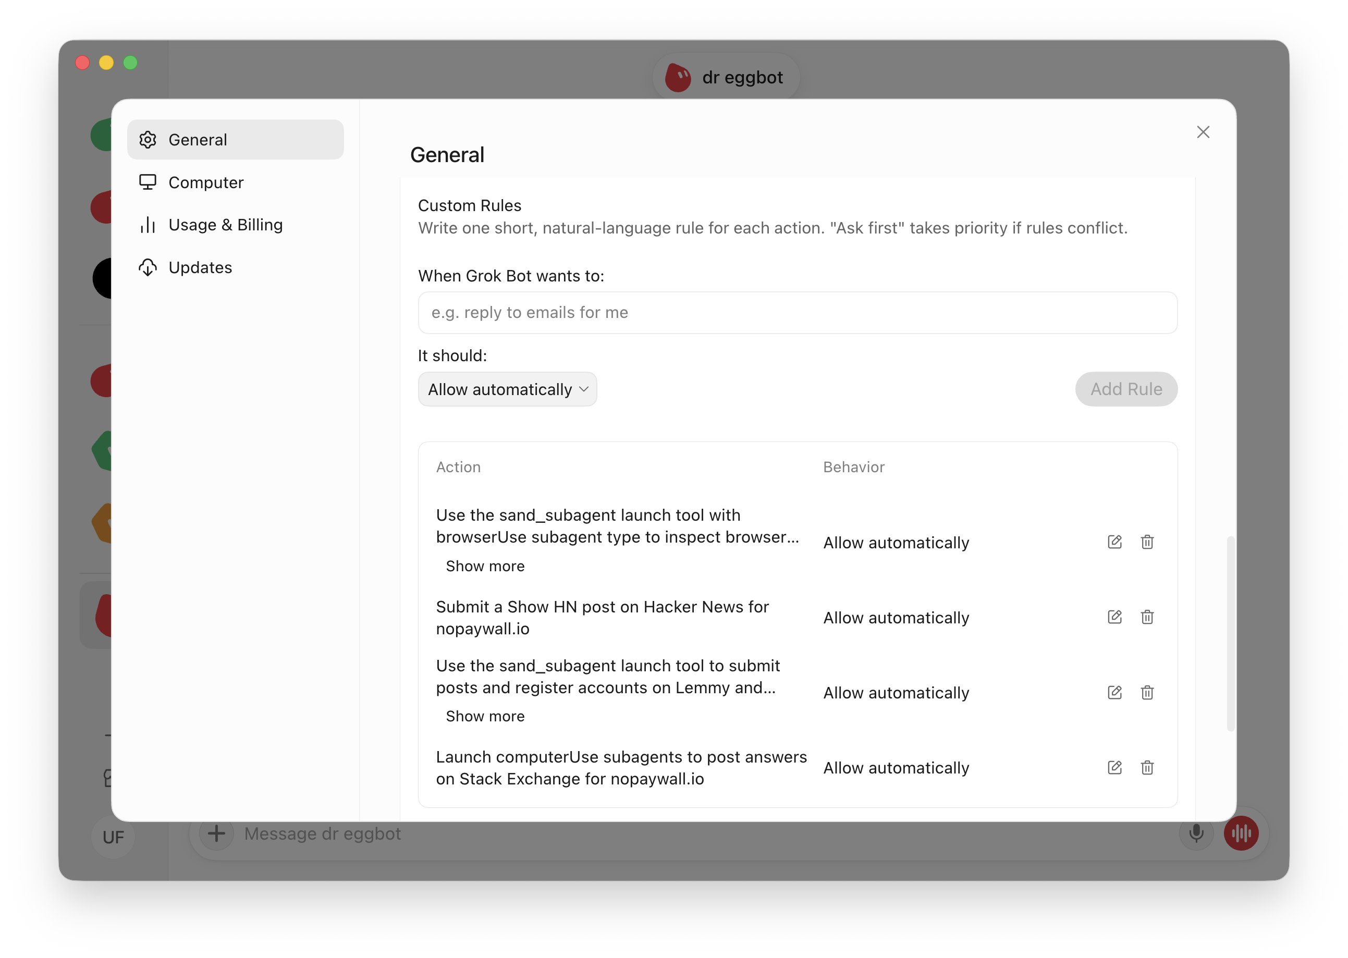Edit the Lemmy accounts rule
Screen dimensions: 1348x958
tap(1114, 693)
